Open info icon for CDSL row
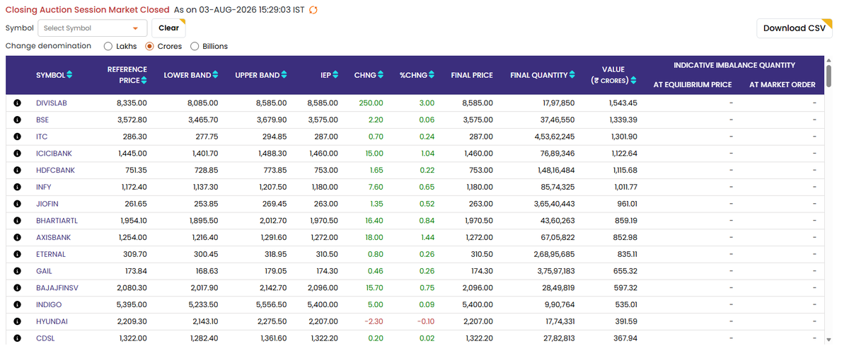The image size is (849, 356). click(17, 338)
